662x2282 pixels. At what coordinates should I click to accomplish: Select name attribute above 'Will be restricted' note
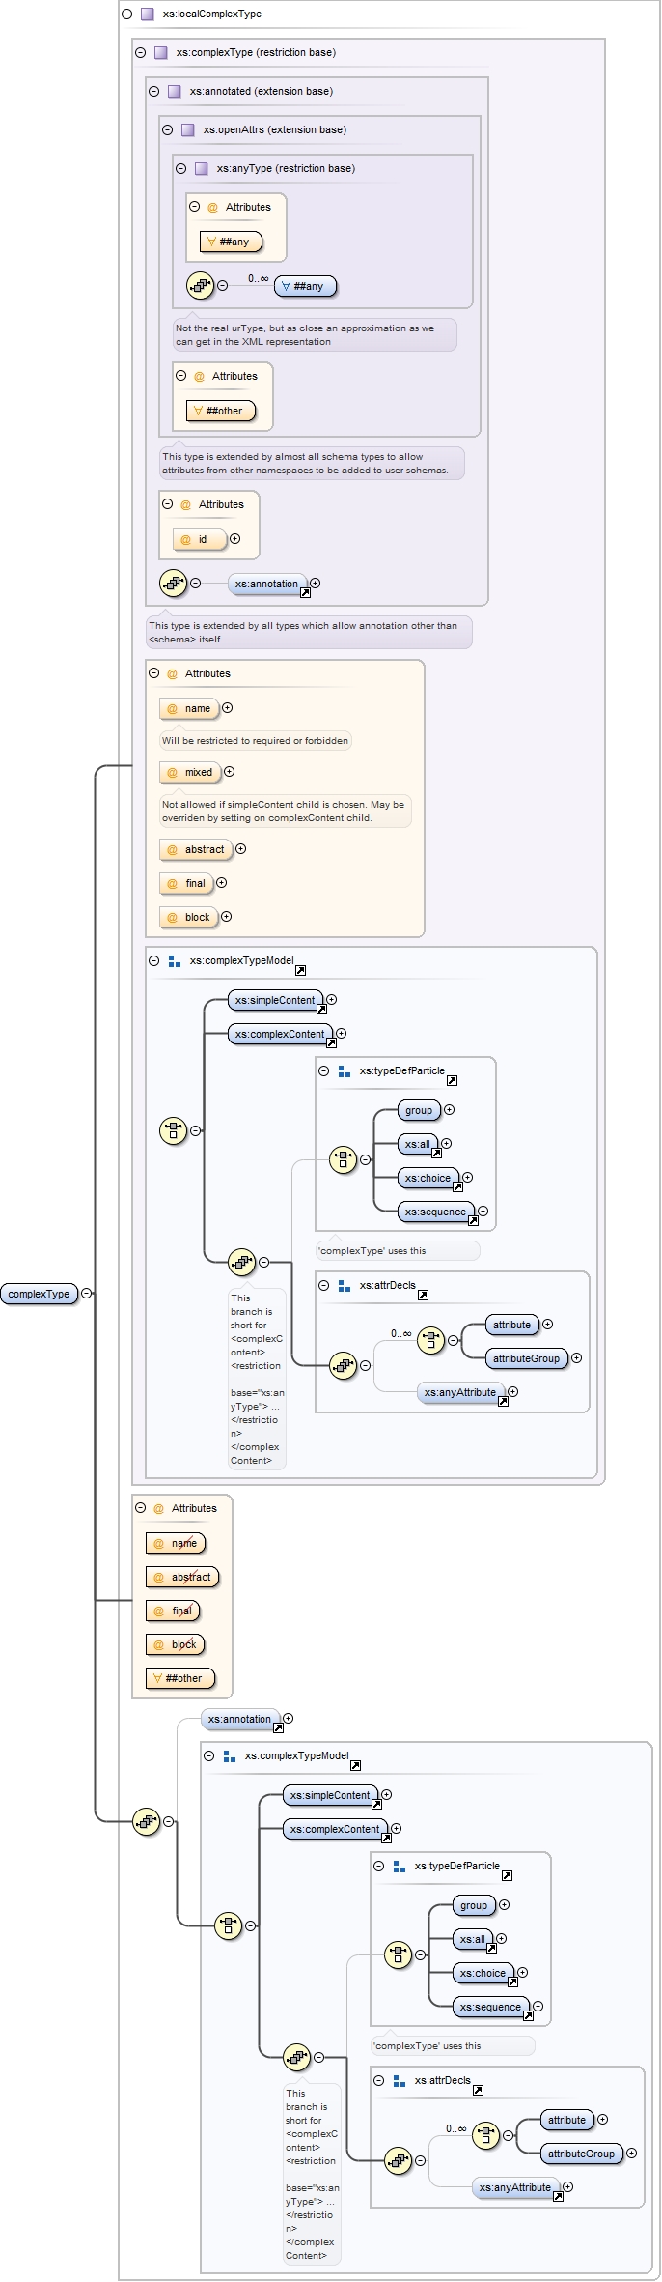point(189,709)
